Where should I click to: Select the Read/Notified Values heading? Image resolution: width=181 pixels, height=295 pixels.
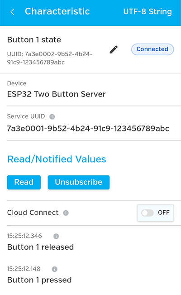(x=57, y=159)
